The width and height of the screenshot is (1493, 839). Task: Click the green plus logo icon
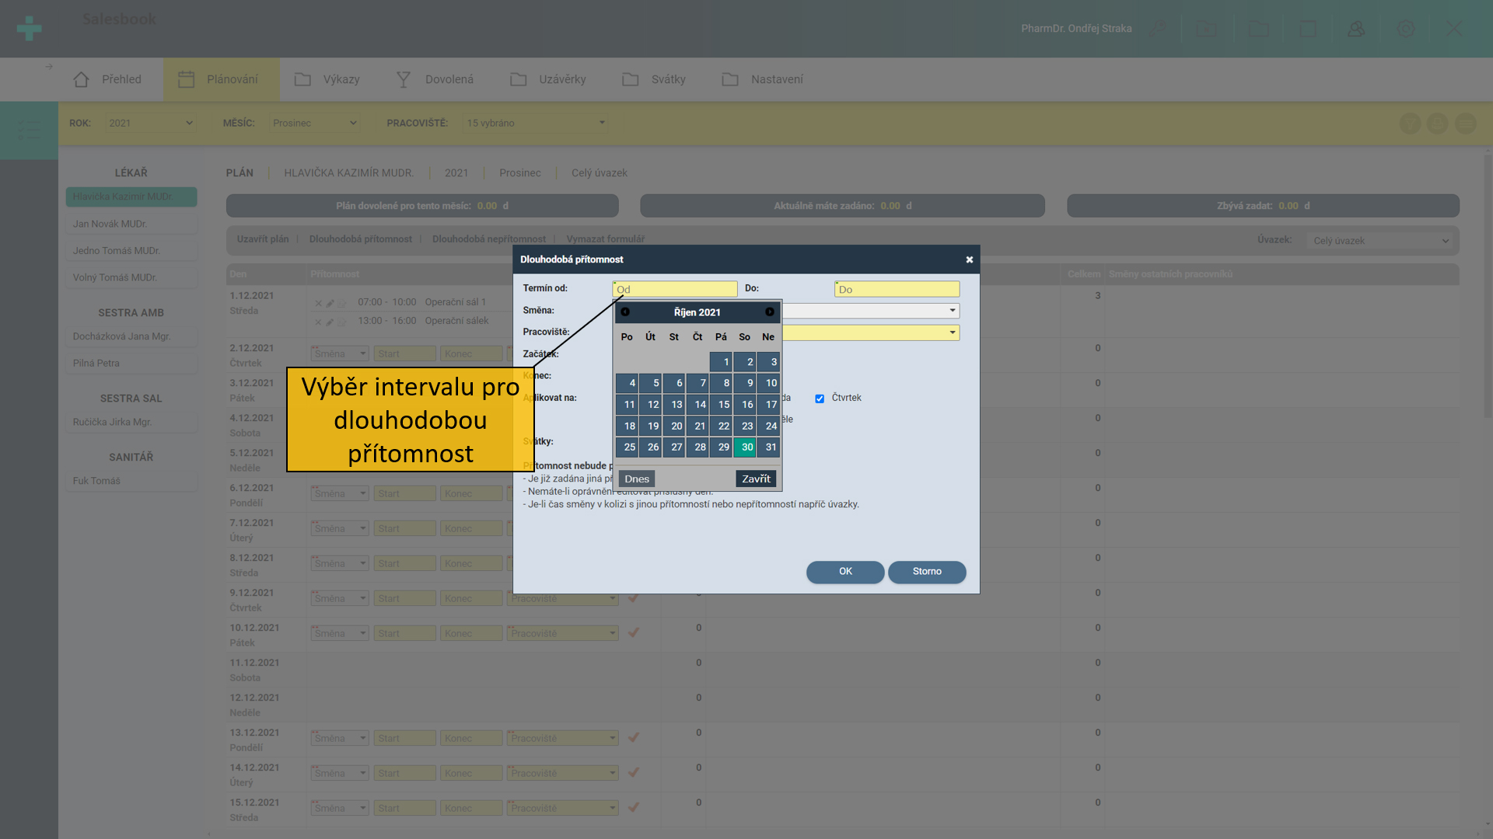click(x=29, y=29)
